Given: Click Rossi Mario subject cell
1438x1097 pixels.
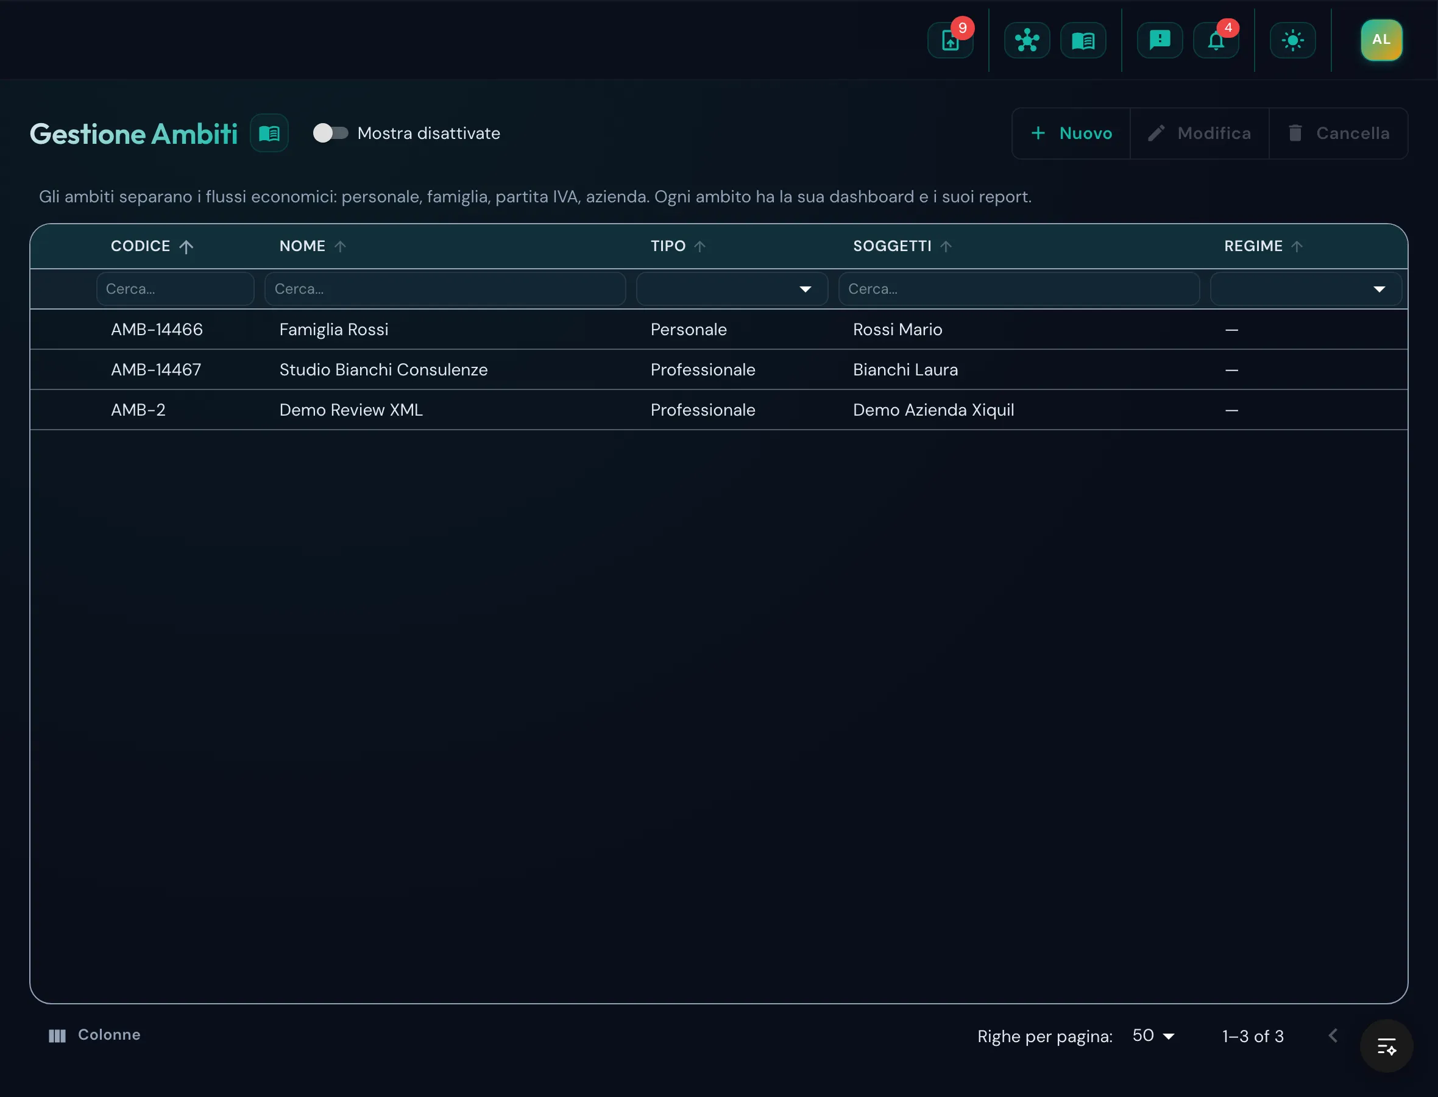Looking at the screenshot, I should coord(898,329).
